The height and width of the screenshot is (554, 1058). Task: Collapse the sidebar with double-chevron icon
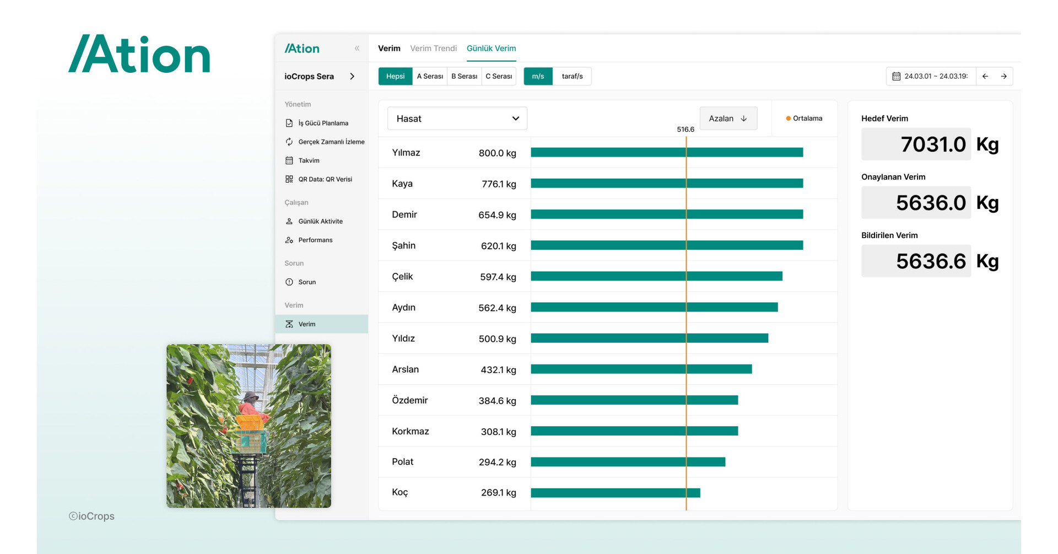point(357,49)
